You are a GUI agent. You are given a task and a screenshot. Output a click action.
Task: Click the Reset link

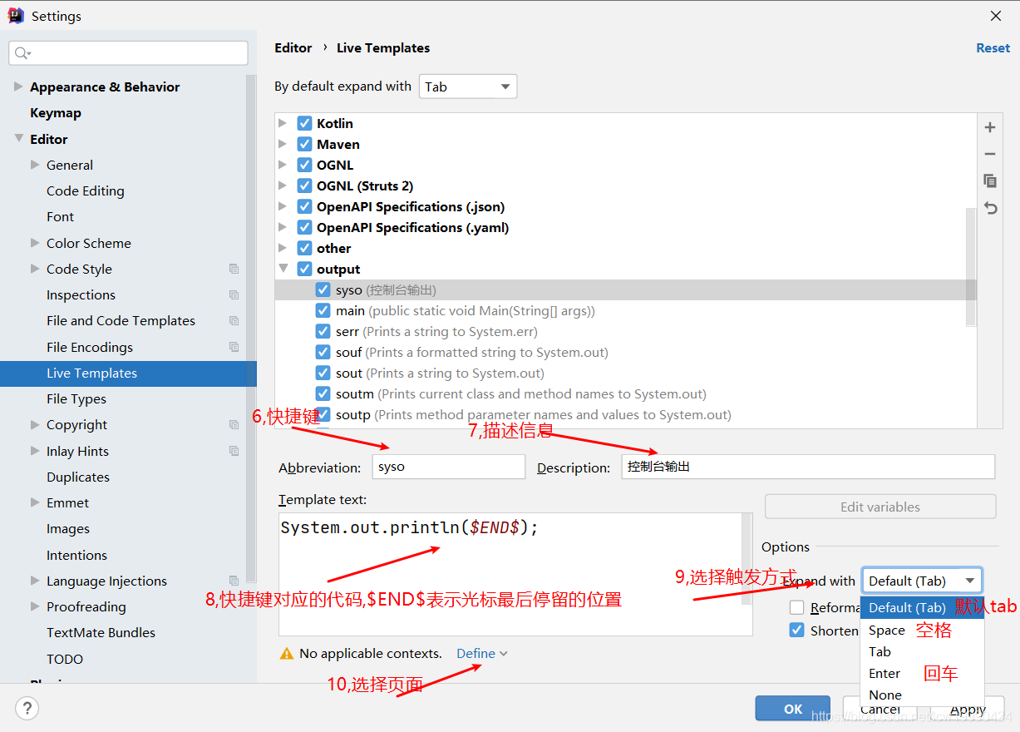point(993,48)
